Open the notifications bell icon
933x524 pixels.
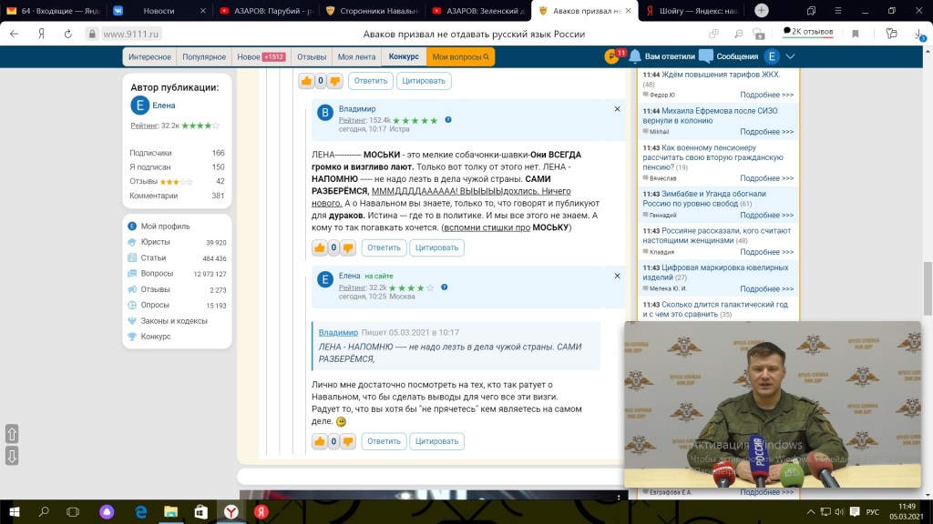point(635,56)
